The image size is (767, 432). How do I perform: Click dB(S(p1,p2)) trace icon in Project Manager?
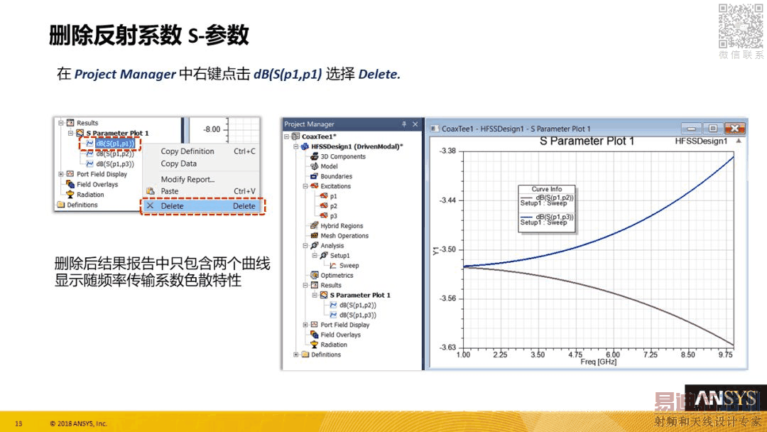point(333,305)
